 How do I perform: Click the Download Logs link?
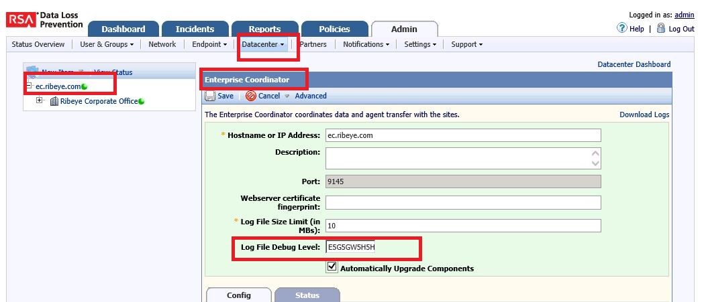click(x=644, y=115)
